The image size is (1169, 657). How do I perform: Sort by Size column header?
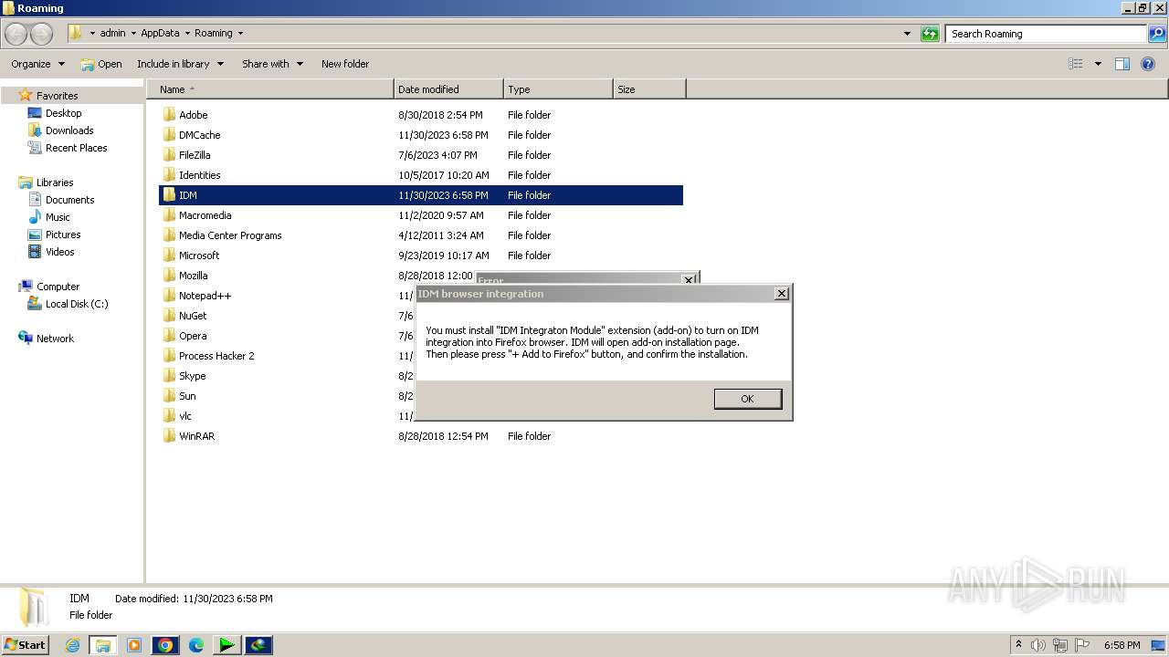[x=649, y=89]
